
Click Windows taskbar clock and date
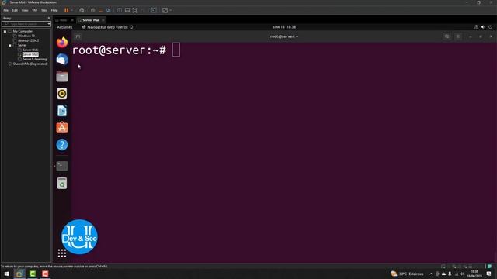[474, 274]
